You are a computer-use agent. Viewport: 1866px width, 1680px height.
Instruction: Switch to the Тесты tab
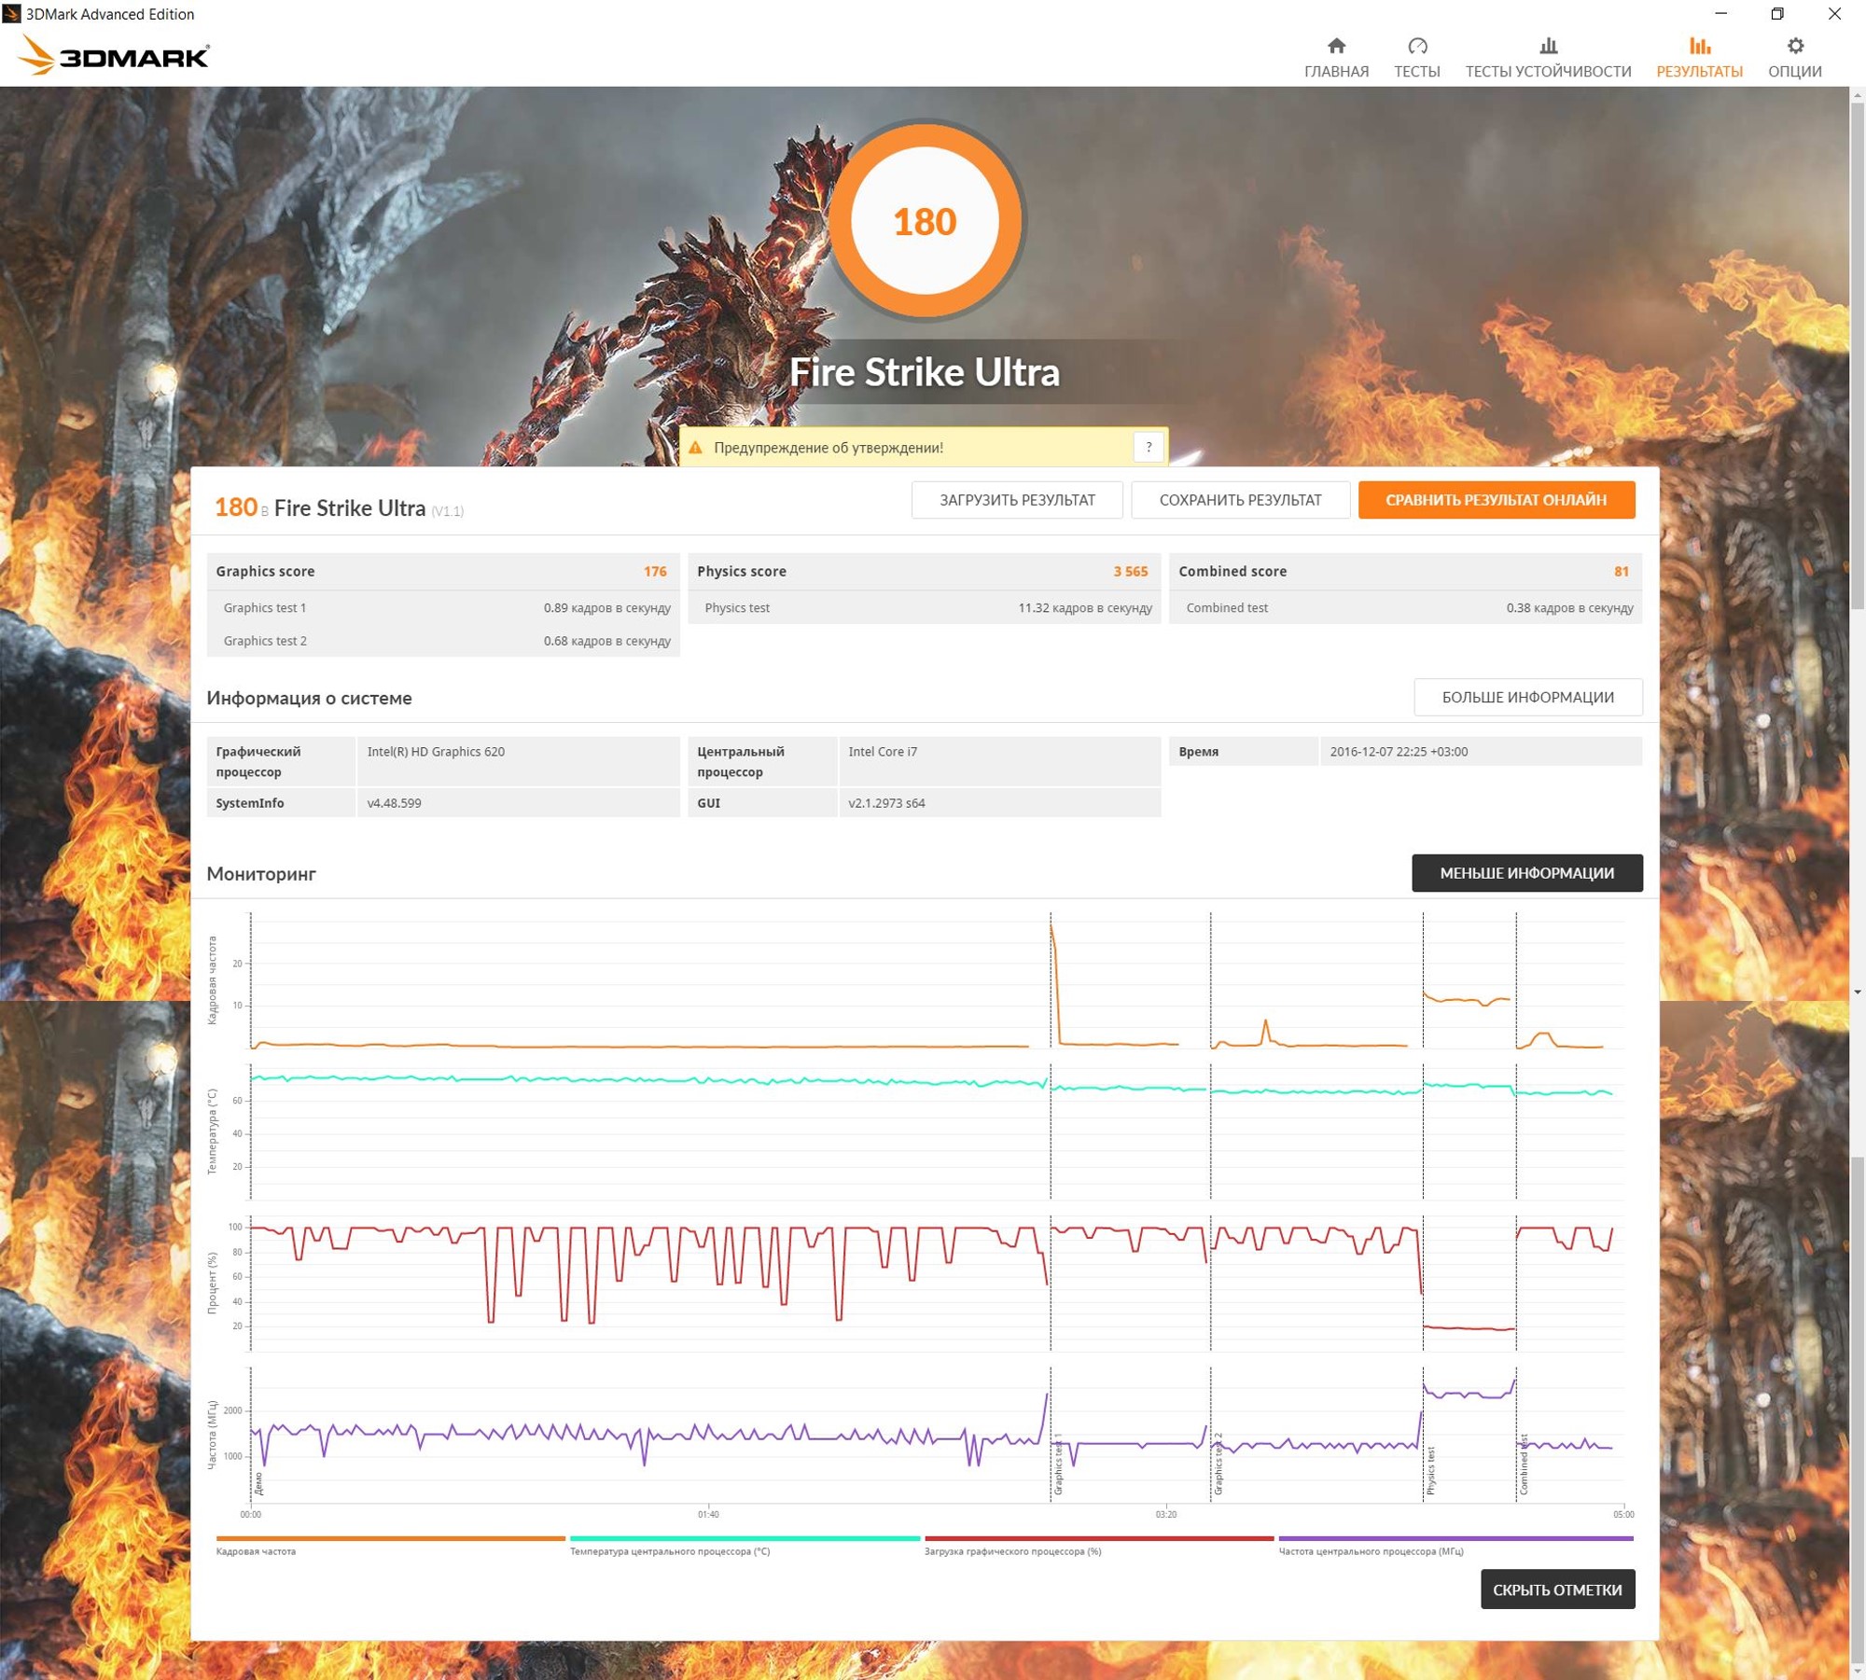click(x=1416, y=58)
